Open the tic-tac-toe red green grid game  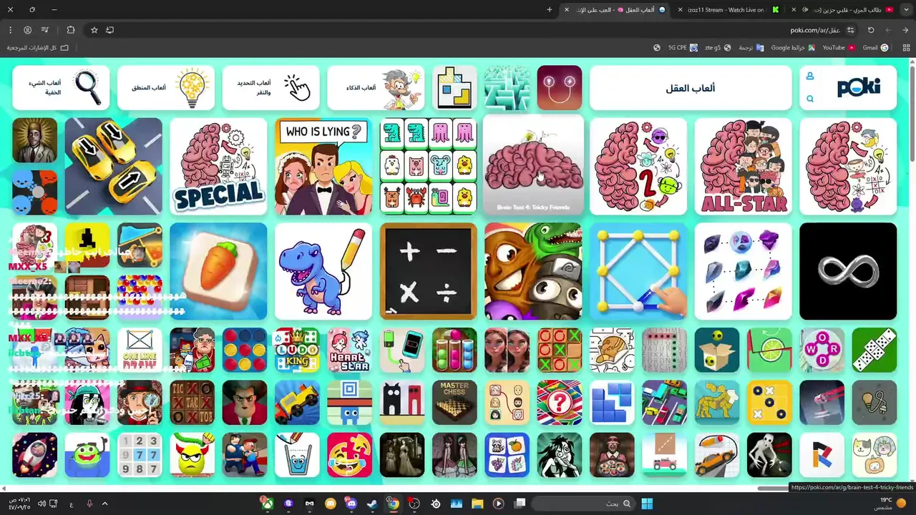click(560, 350)
